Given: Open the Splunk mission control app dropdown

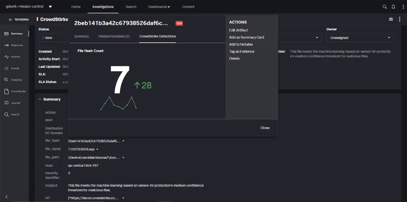Looking at the screenshot, I should [x=50, y=7].
